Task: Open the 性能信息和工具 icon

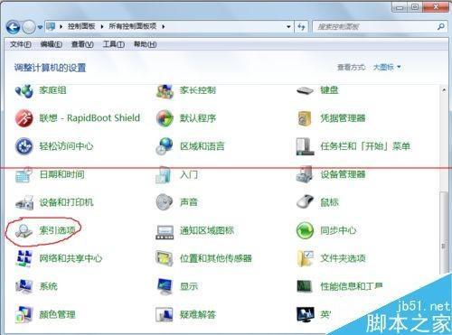Action: coord(305,286)
